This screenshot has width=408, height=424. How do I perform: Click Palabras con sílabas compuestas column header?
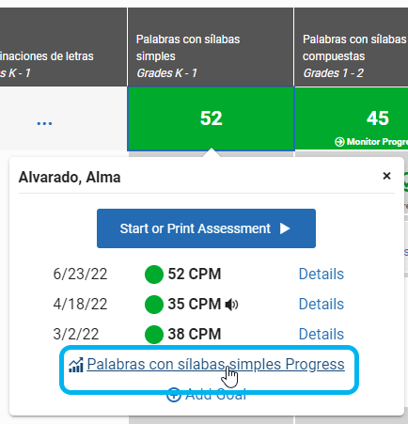coord(352,47)
